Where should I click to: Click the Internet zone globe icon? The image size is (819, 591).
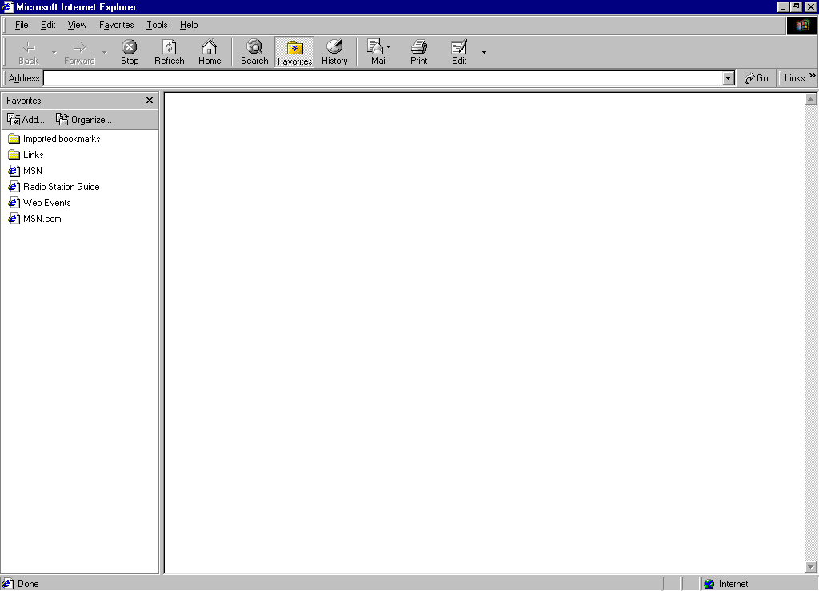point(709,584)
